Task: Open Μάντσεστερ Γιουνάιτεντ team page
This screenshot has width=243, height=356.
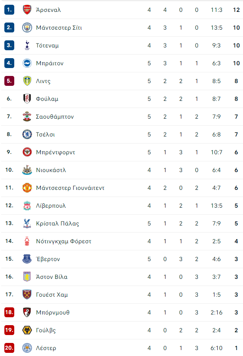Action: (x=70, y=188)
